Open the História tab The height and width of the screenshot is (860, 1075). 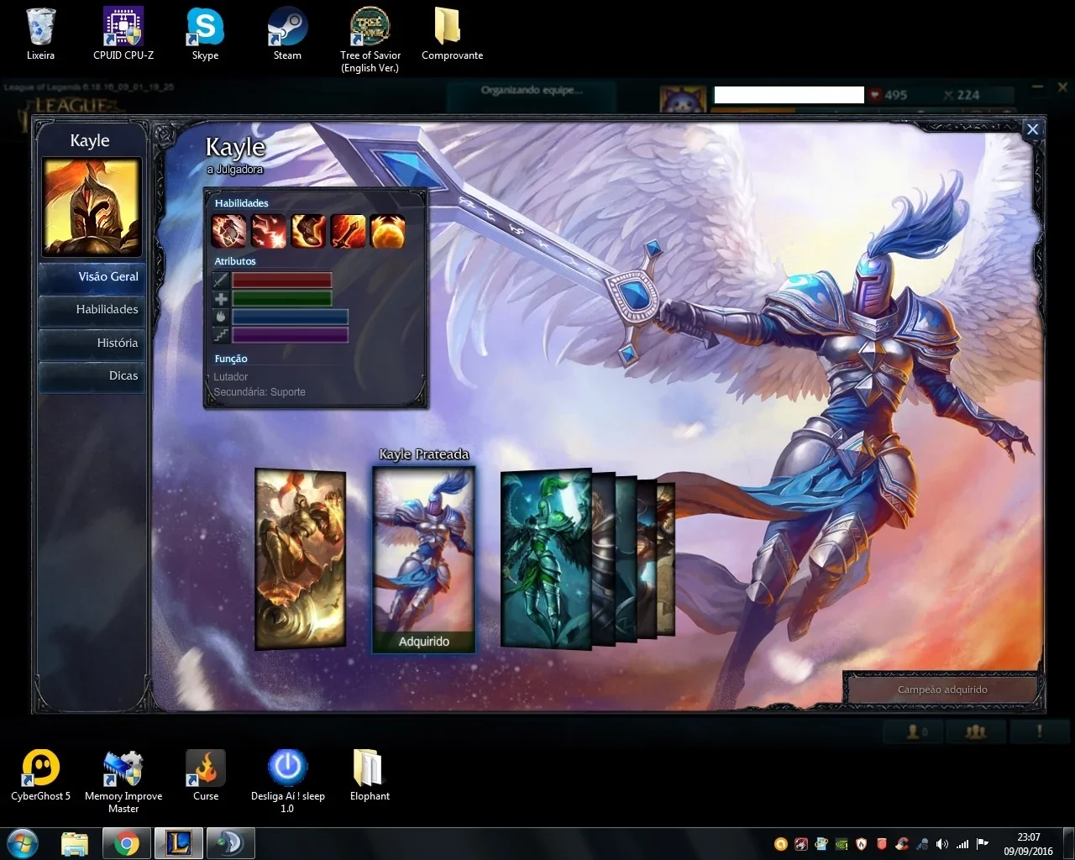coord(92,343)
